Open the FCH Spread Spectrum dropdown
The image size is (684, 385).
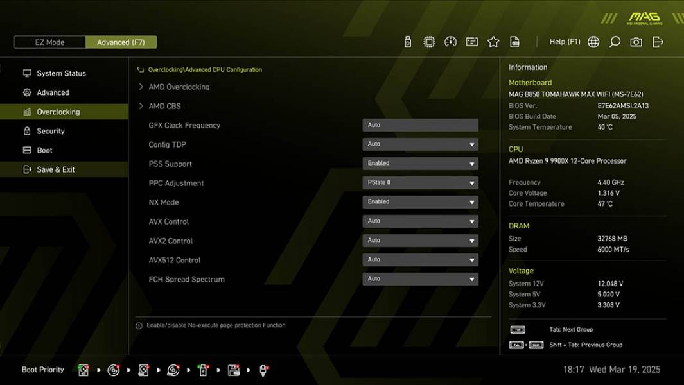(x=420, y=279)
